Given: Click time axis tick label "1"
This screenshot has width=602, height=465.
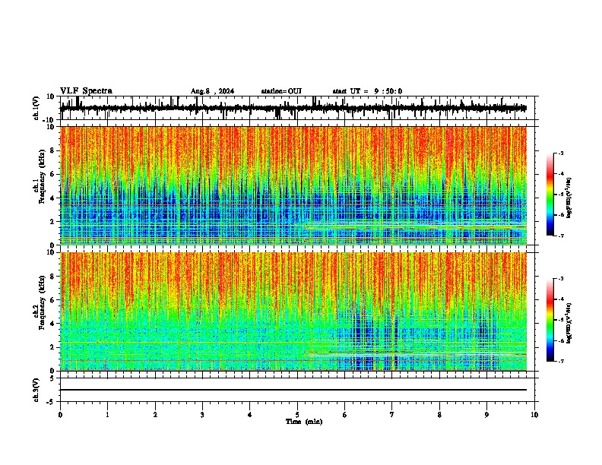Looking at the screenshot, I should click(x=107, y=415).
